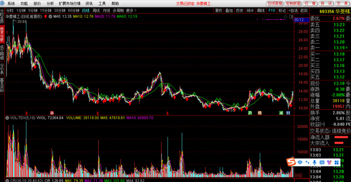Open F10 company info
Screen dimensions: 351x182
(272, 10)
